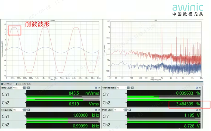Select the 1.00000 kHz Frequency reading
The height and width of the screenshot is (131, 211).
point(86,115)
